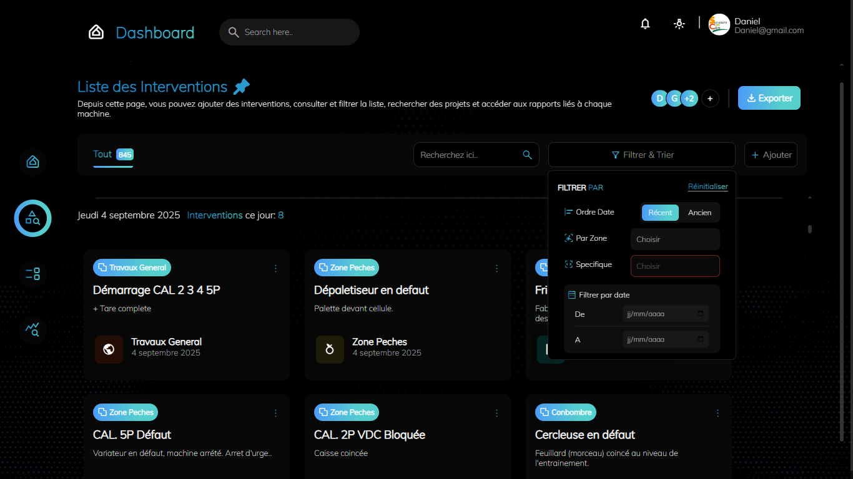Switch to the Tout tab
The height and width of the screenshot is (479, 853).
103,154
